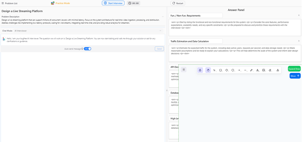Click the blue Move button
This screenshot has height=142, width=302.
[x=295, y=76]
